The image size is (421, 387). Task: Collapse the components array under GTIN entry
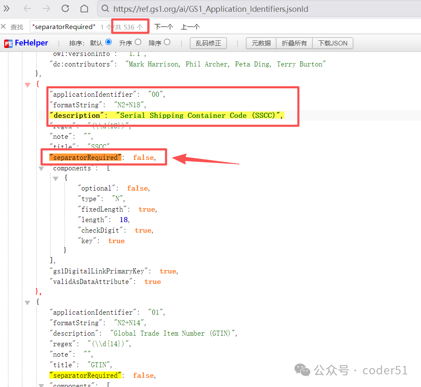coord(41,385)
